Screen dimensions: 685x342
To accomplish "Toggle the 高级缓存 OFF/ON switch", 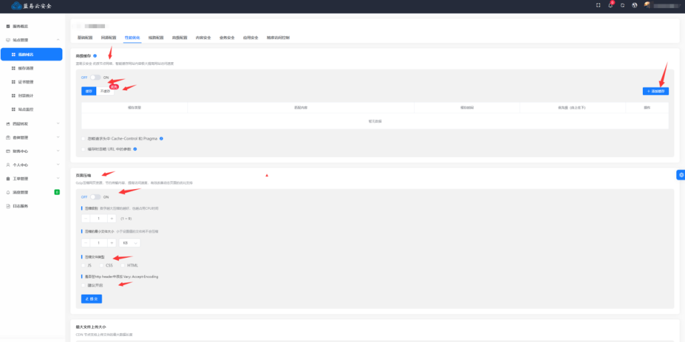I will coord(96,77).
